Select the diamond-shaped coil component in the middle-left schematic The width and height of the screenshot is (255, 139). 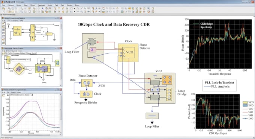[19, 69]
